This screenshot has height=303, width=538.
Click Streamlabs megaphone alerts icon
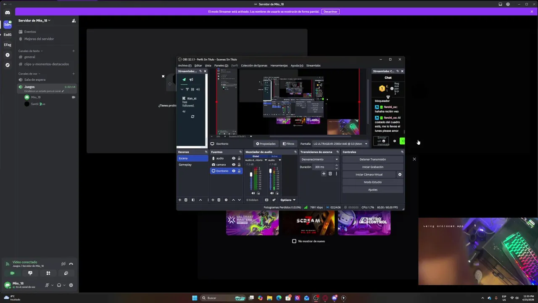pyautogui.click(x=191, y=80)
